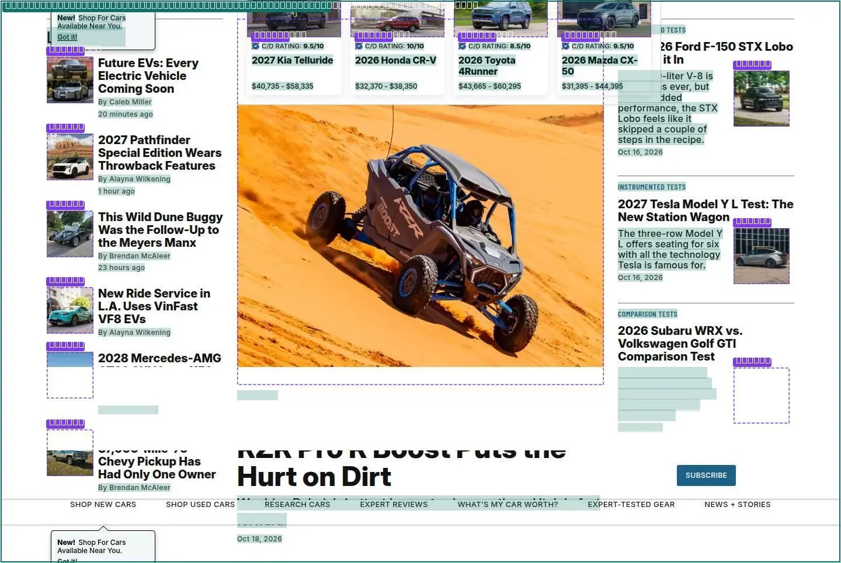This screenshot has height=563, width=841.
Task: Click the '1 hour ago' timestamp
Action: 116,191
